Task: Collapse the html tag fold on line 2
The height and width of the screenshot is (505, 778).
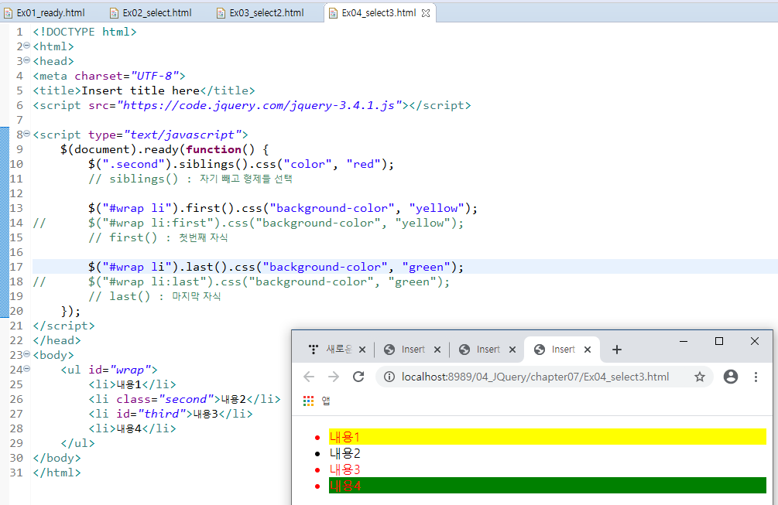Action: [27, 46]
